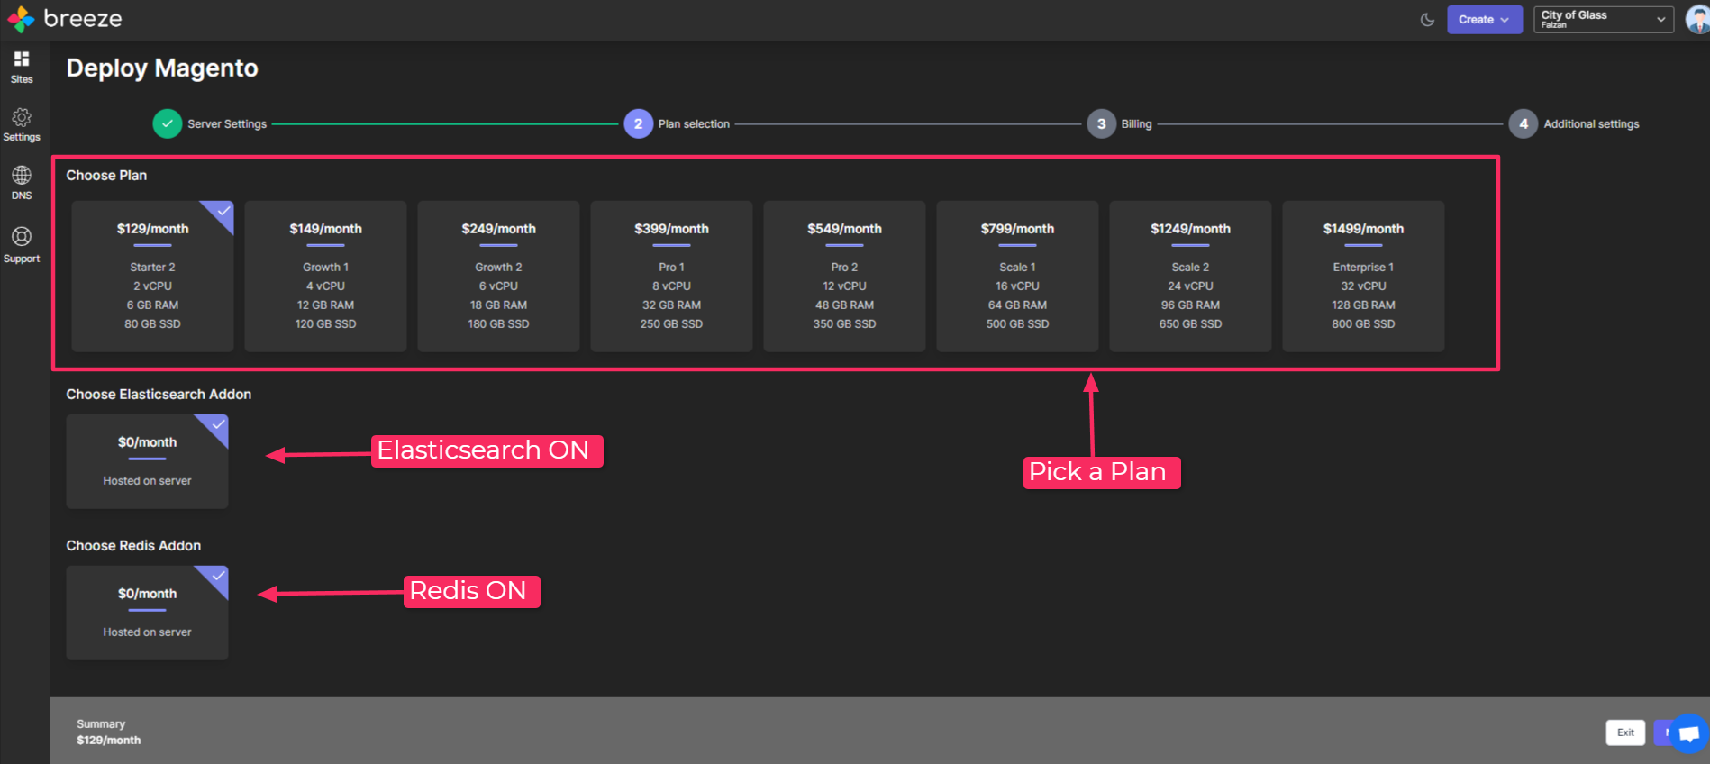Open the City of Glass account selector
1710x764 pixels.
coord(1604,20)
